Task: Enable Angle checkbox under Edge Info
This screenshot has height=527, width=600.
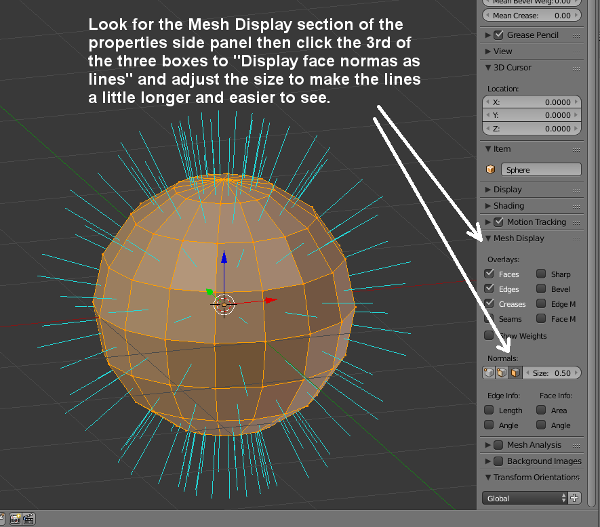Action: tap(489, 425)
